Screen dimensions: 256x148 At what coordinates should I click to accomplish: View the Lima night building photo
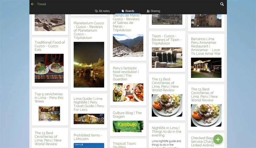pos(89,119)
